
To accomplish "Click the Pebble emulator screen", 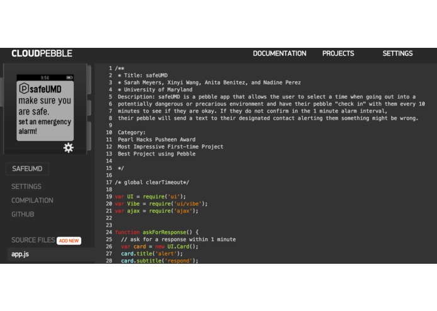I will [45, 108].
